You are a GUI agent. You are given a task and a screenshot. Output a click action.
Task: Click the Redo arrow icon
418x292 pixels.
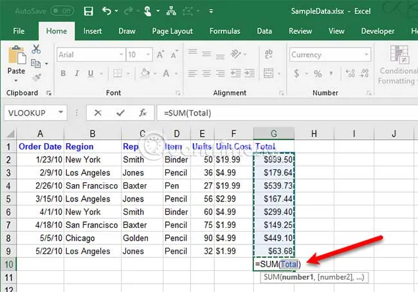(129, 11)
